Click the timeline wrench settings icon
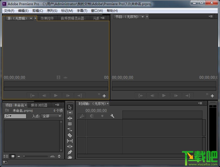The width and height of the screenshot is (220, 167). 112,116
